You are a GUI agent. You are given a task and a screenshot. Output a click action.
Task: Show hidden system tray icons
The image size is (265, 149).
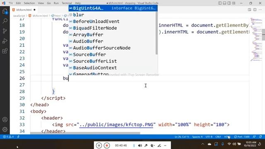(x=203, y=144)
